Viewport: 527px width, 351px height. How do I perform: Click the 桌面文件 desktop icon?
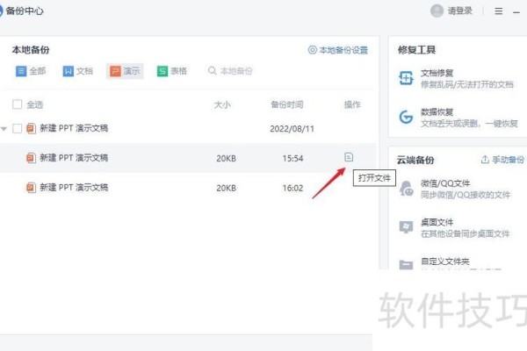pos(406,227)
